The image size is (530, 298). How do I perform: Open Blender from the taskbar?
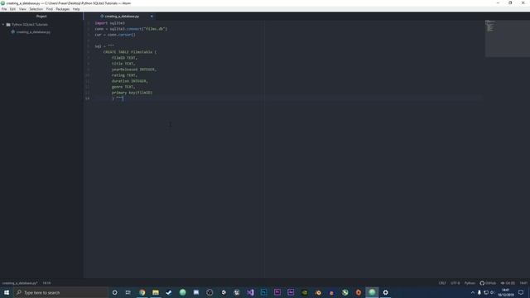(x=318, y=292)
